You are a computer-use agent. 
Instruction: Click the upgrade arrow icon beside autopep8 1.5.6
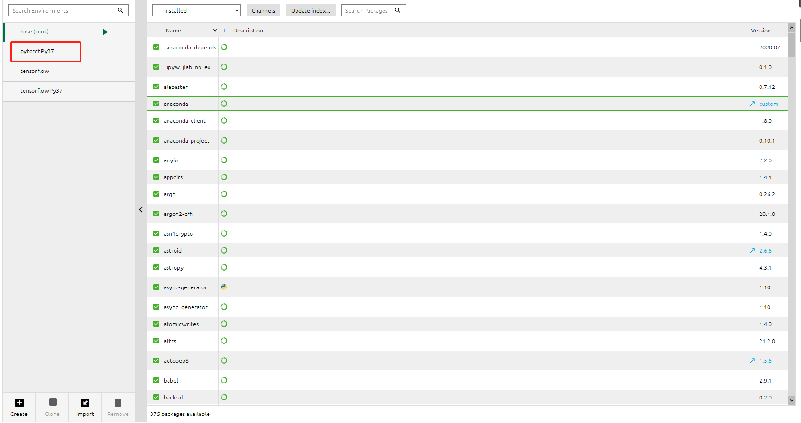coord(753,361)
